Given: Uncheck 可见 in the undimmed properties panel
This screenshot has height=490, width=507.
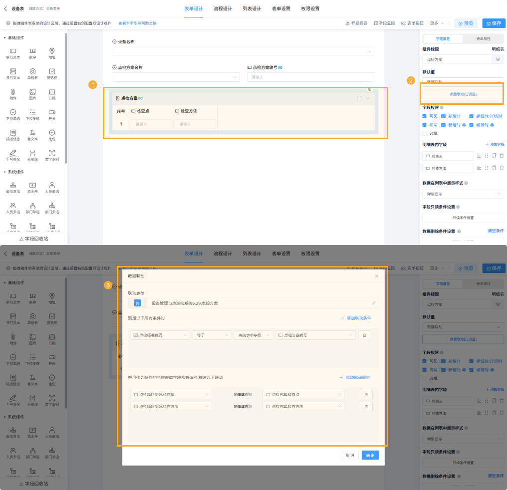Looking at the screenshot, I should 425,116.
